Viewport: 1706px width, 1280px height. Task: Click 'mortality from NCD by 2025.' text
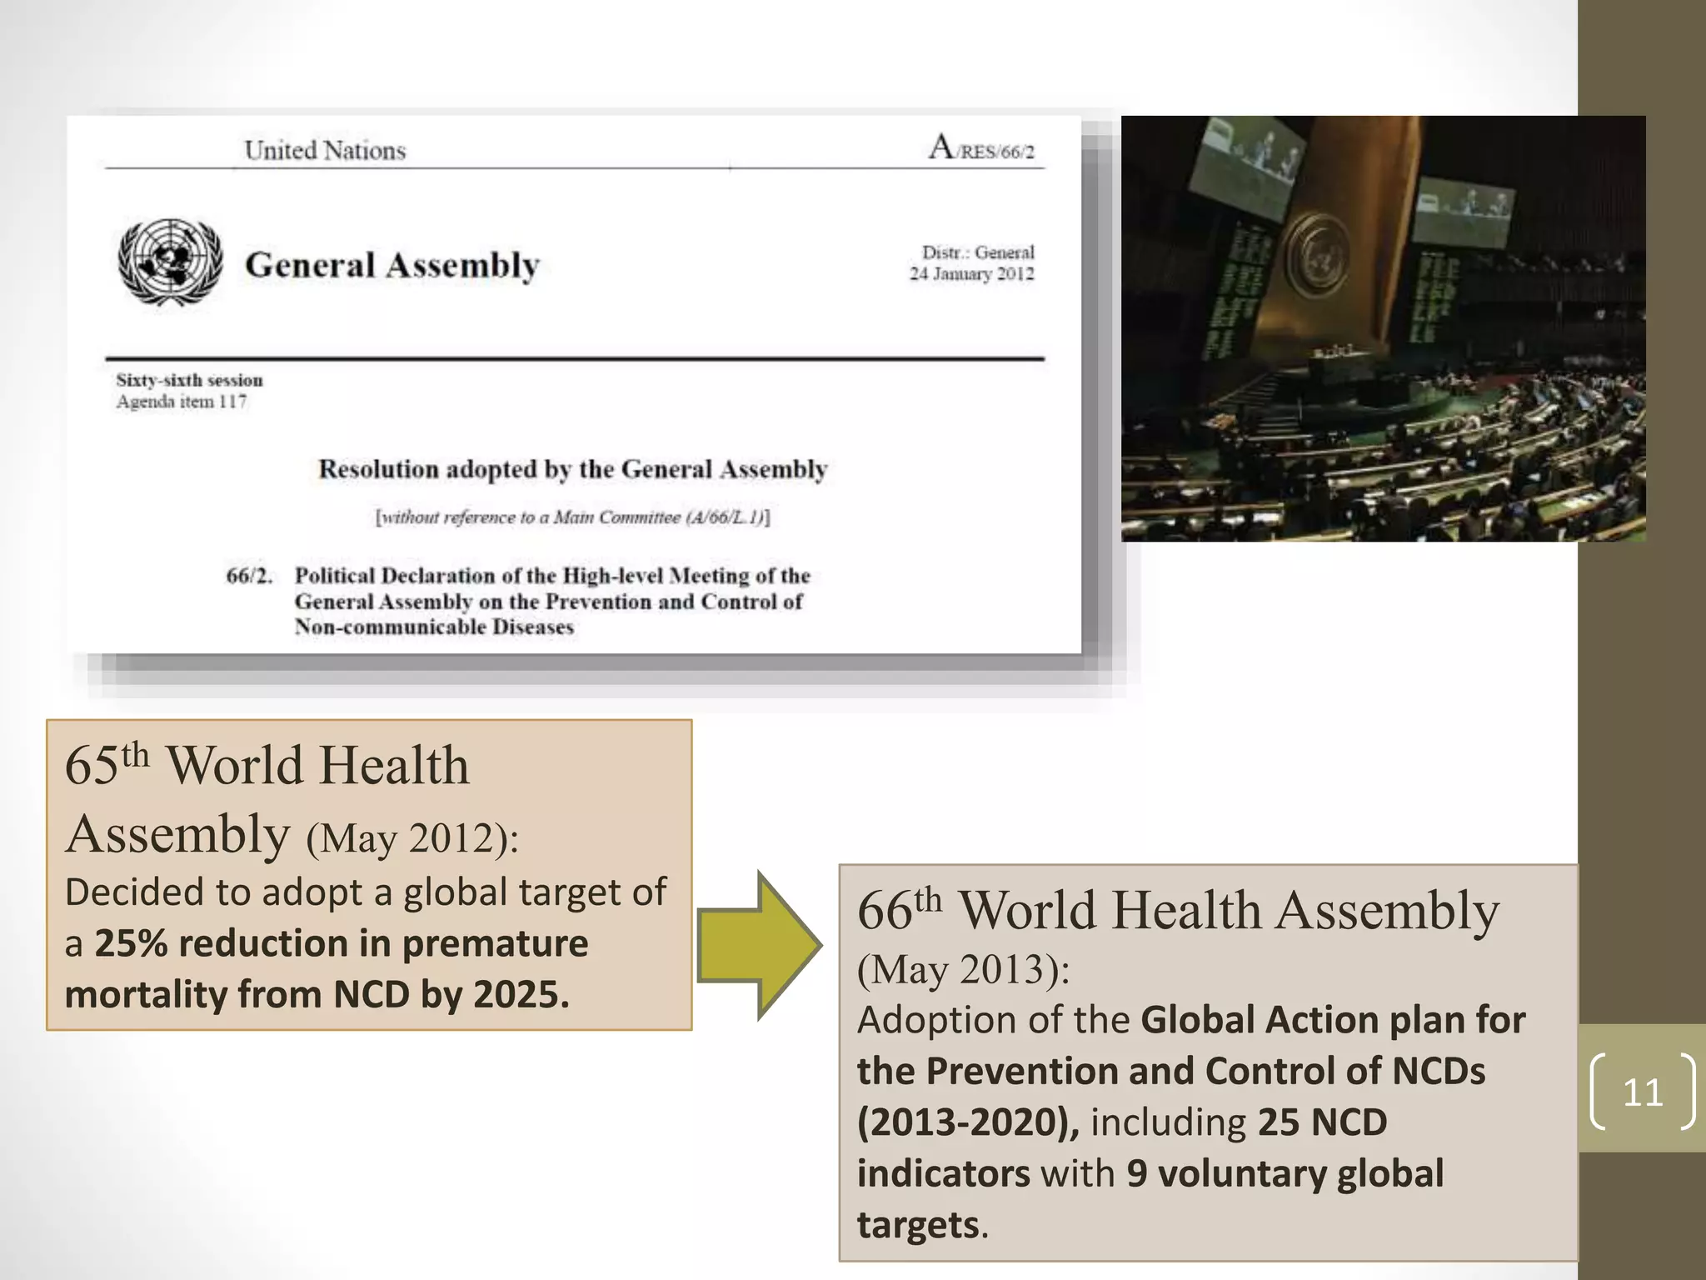pos(317,995)
